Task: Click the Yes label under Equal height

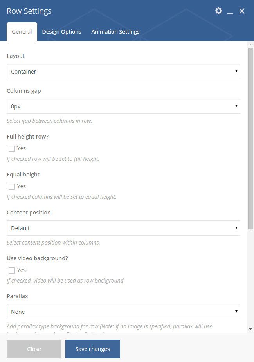Action: 22,186
